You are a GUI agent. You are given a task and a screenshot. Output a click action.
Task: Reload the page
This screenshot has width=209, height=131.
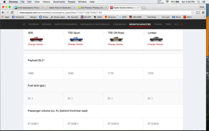click(12, 13)
